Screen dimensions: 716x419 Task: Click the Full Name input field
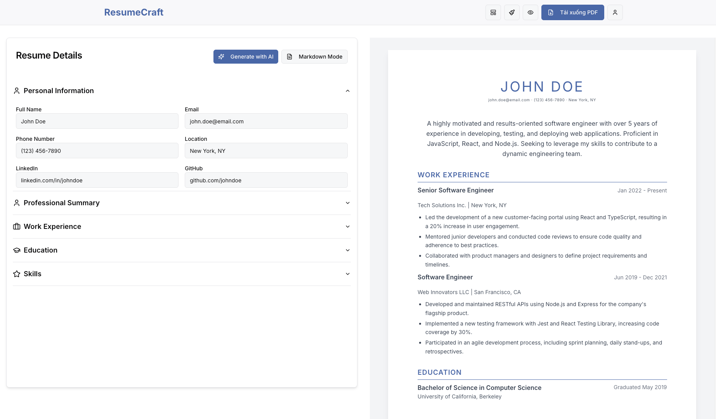pyautogui.click(x=97, y=121)
